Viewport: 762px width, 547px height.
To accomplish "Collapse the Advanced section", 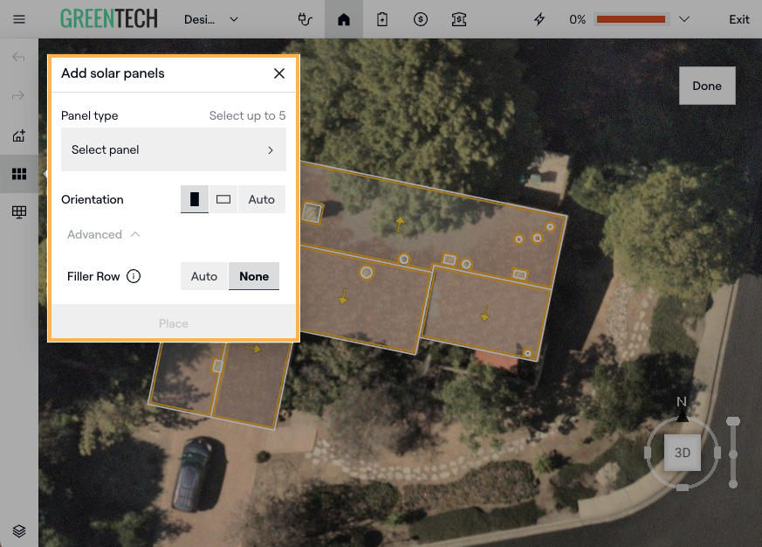I will (103, 234).
